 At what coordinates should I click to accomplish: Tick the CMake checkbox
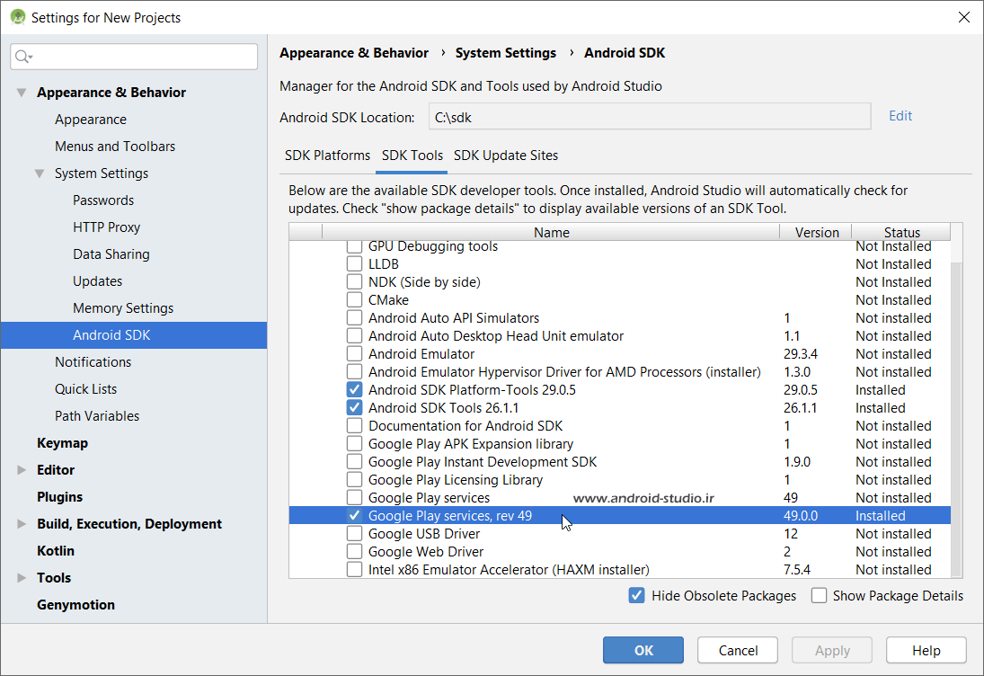pos(355,300)
